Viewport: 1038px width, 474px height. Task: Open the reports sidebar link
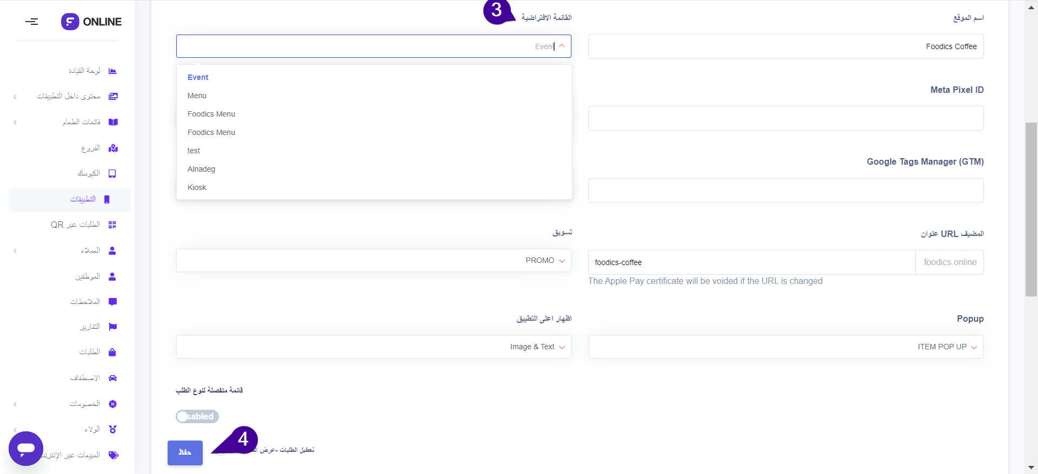tap(90, 327)
